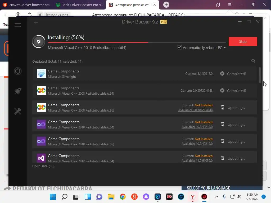271x203 pixels.
Task: Switch to the Iobit Driver Booster Pro 9.2 tab
Action: (x=79, y=5)
